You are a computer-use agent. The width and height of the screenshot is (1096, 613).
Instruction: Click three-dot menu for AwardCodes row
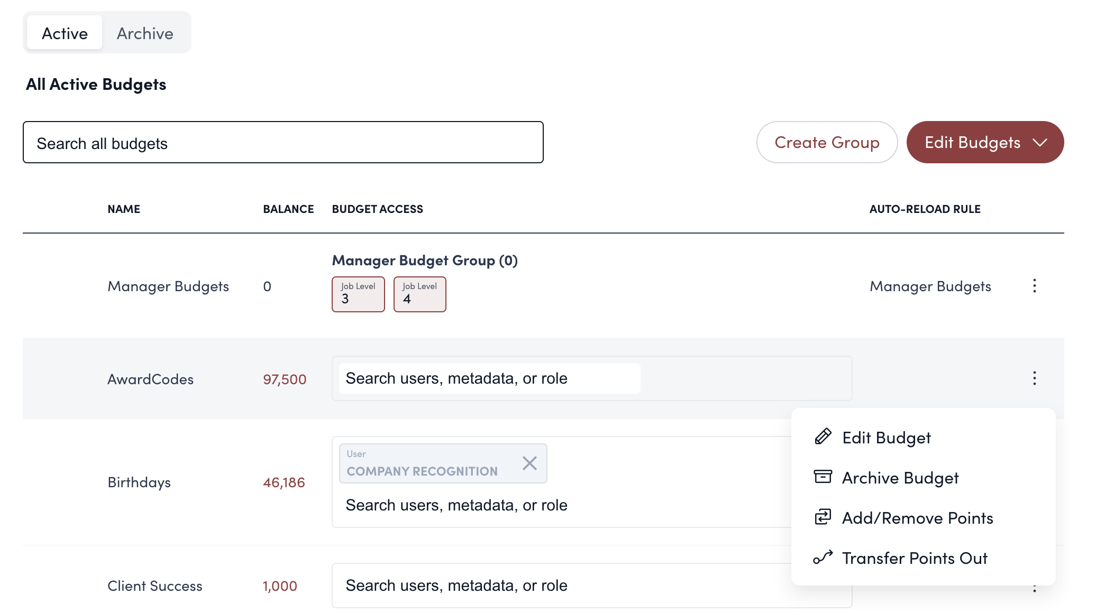(1034, 378)
